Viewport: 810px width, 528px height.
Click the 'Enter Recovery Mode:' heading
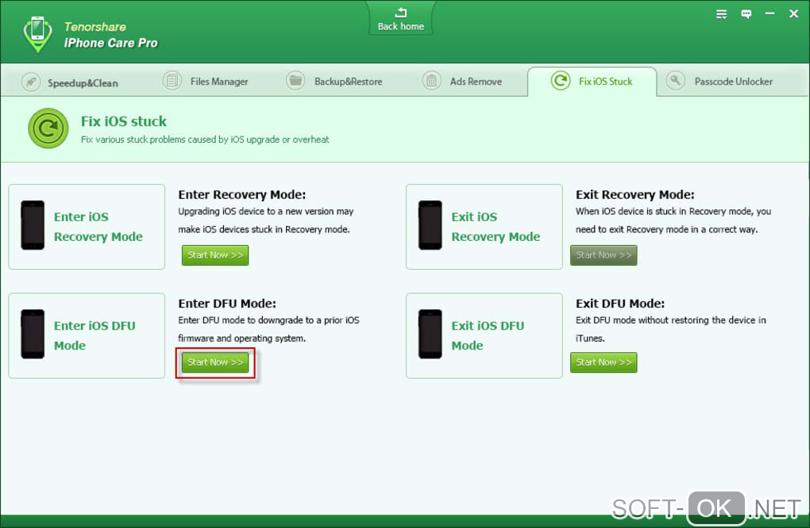pos(241,194)
